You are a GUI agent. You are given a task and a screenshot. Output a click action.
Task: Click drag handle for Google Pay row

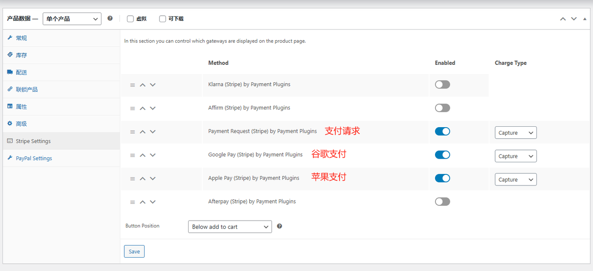tap(132, 155)
